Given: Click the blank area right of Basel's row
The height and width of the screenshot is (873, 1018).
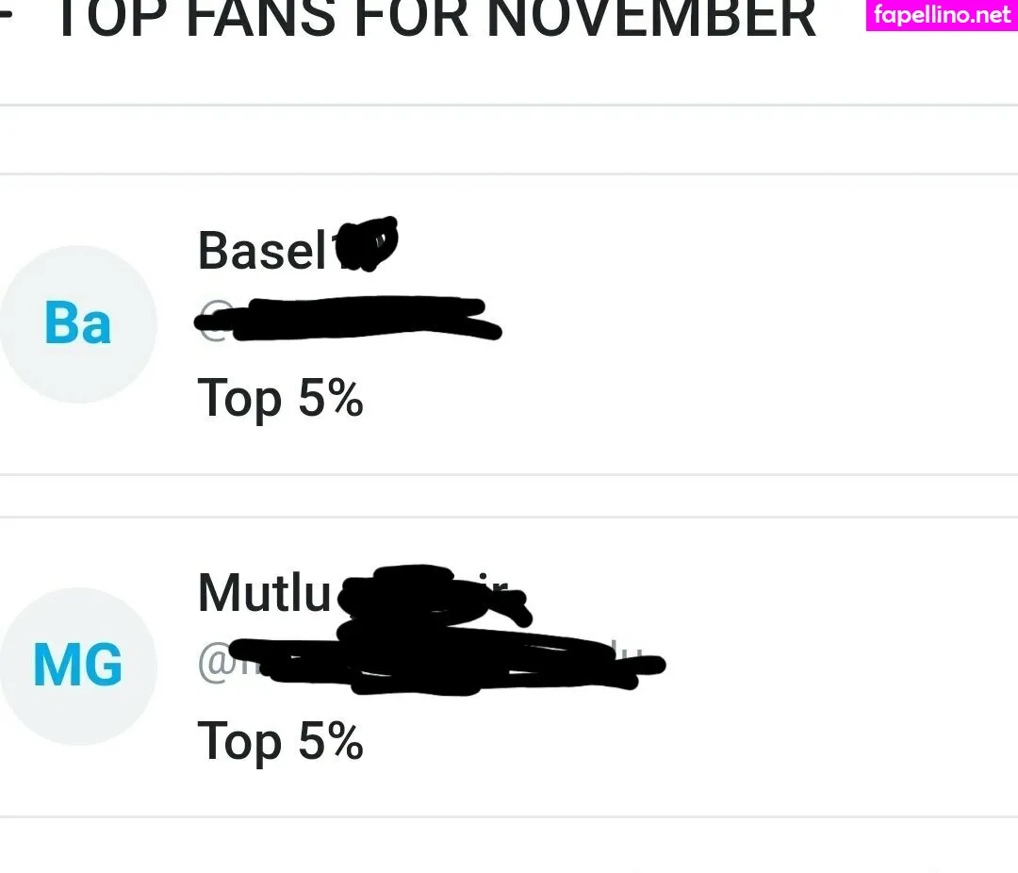Looking at the screenshot, I should pos(754,324).
